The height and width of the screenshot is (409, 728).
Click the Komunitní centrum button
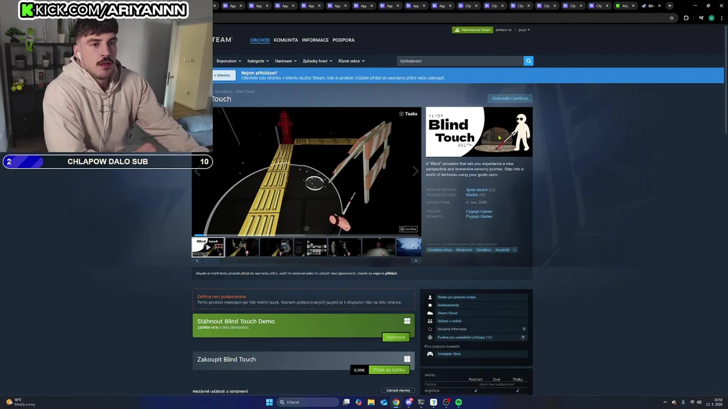tap(510, 98)
